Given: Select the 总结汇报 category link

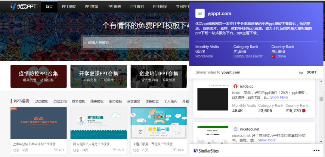Looking at the screenshot, I should point(60,101).
